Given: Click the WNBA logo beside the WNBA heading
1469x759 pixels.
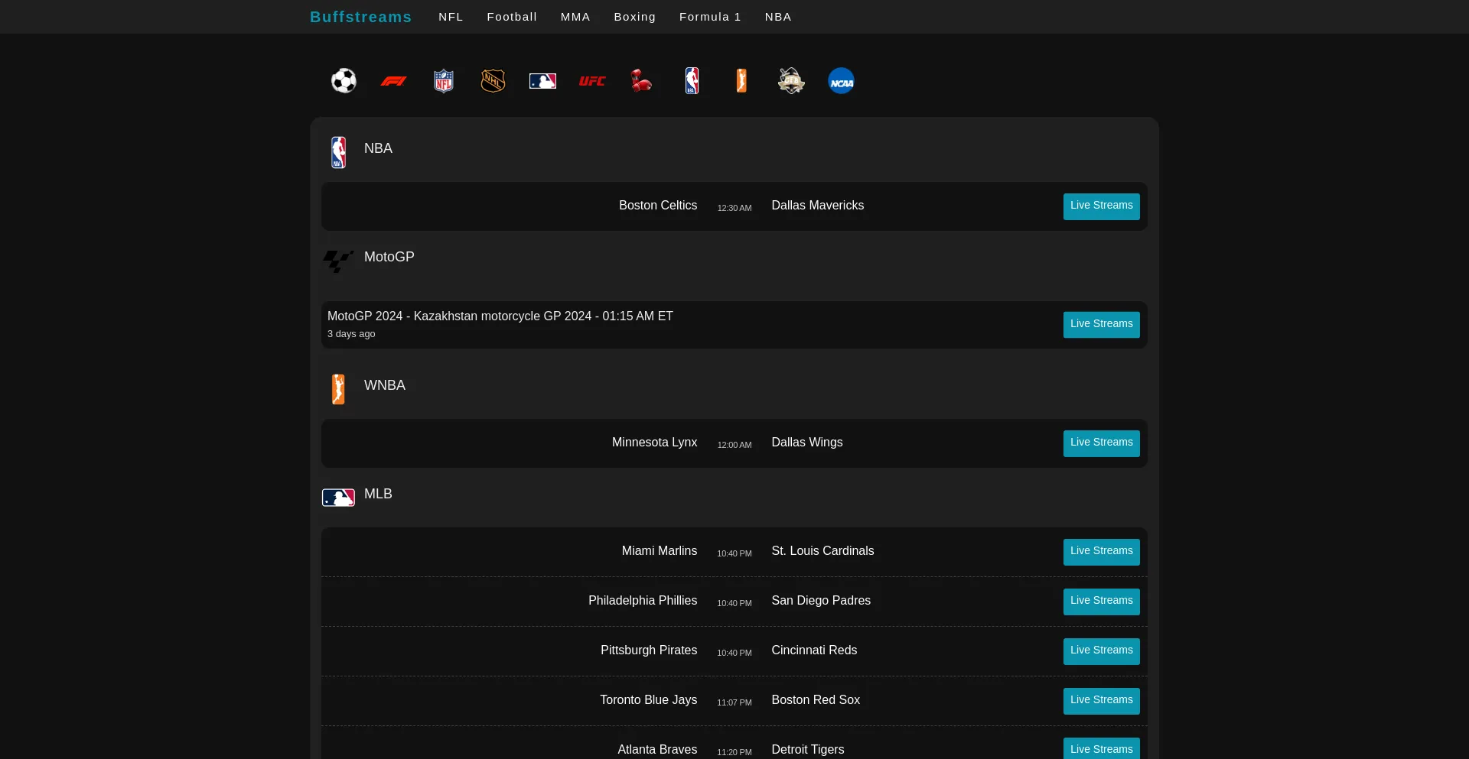Looking at the screenshot, I should click(x=338, y=389).
